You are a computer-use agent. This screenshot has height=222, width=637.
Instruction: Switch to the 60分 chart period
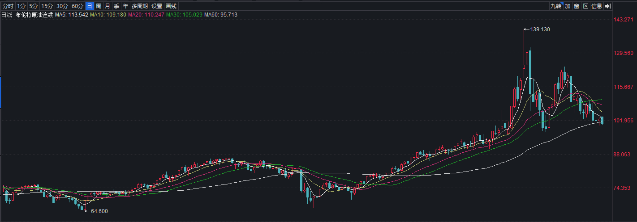coord(77,6)
